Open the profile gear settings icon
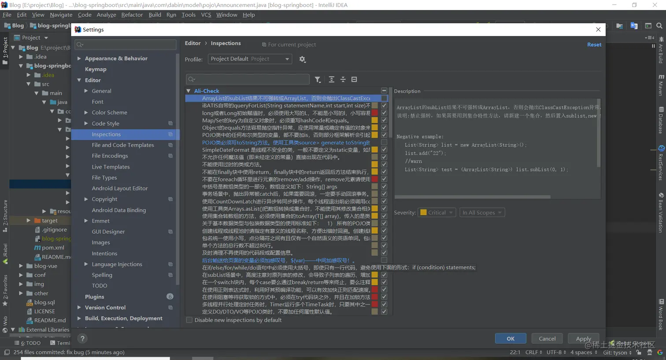This screenshot has height=360, width=666. click(x=302, y=59)
